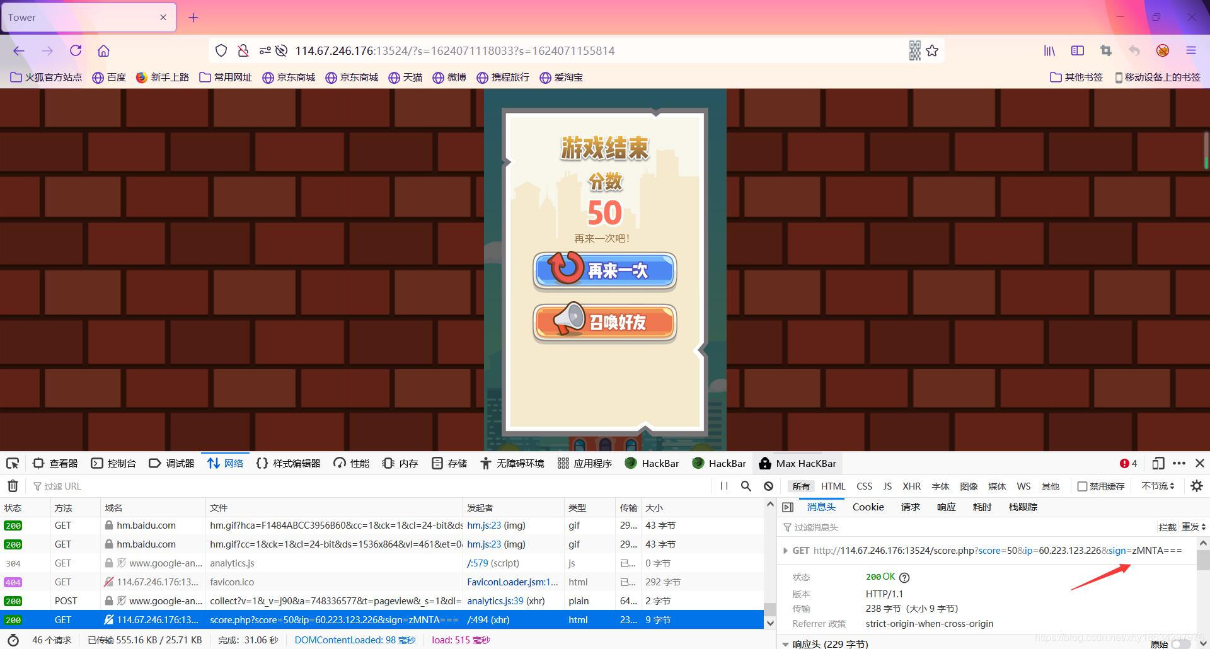Open the 不节流 throttling dropdown
The width and height of the screenshot is (1210, 649).
(1157, 486)
